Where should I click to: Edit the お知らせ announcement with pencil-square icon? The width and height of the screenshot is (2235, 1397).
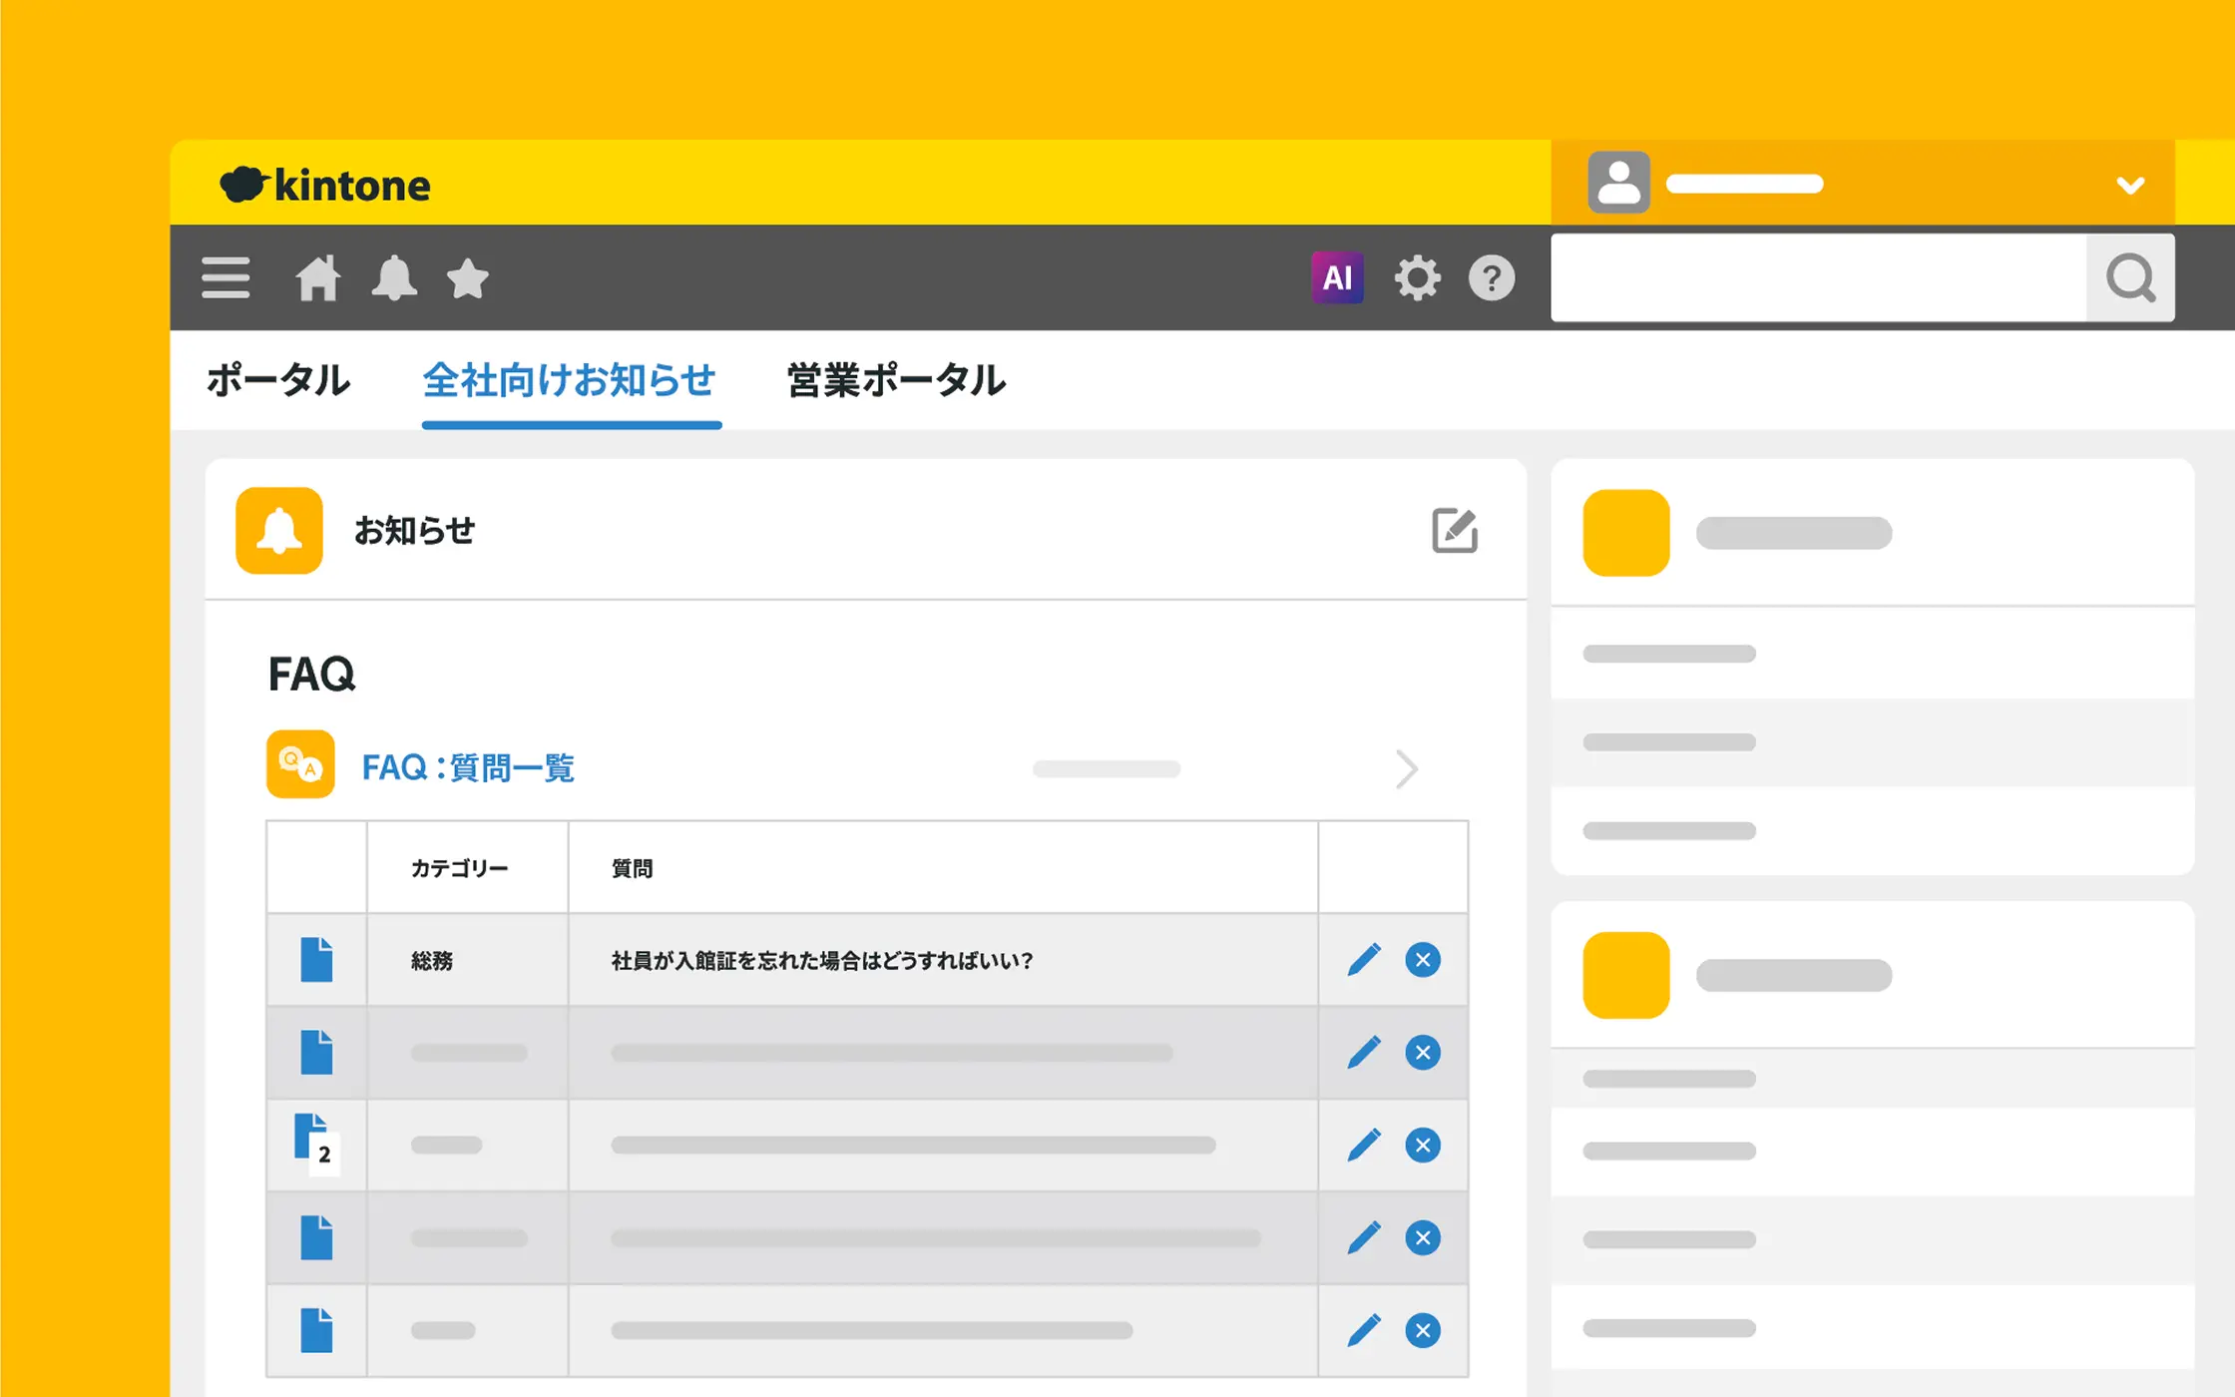tap(1454, 530)
